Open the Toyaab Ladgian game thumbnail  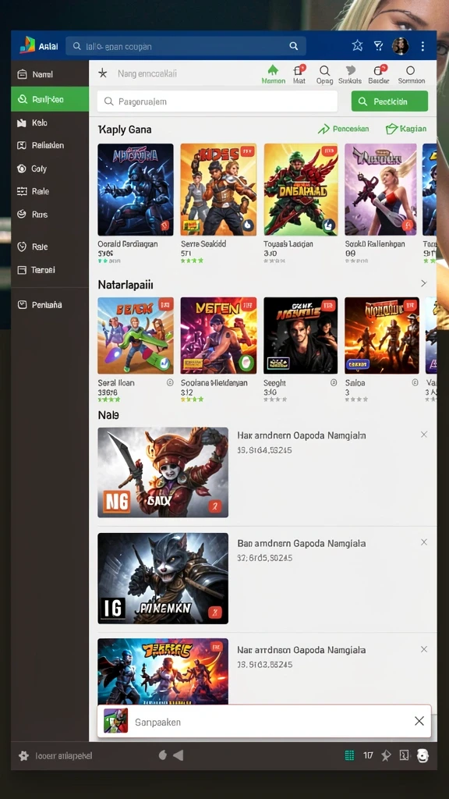[300, 189]
